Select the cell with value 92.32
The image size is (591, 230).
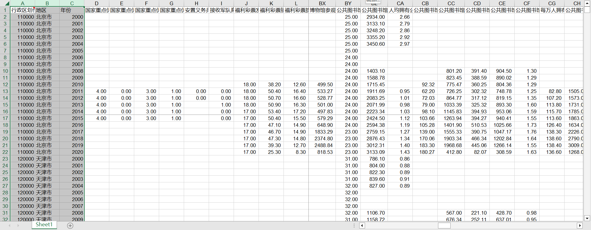coord(425,84)
